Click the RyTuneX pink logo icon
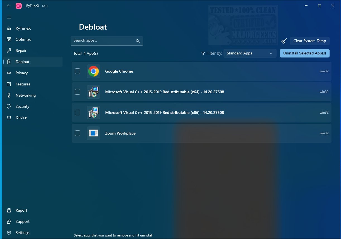 19,6
